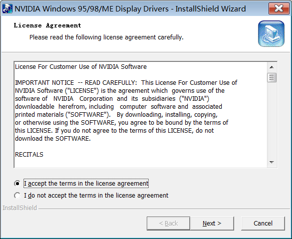Click the 'License Agreement' heading
This screenshot has width=292, height=239.
click(47, 25)
